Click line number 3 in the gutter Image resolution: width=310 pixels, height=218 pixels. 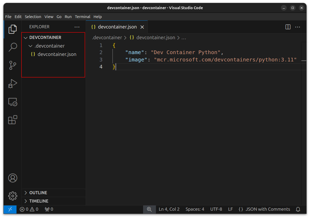coord(101,60)
